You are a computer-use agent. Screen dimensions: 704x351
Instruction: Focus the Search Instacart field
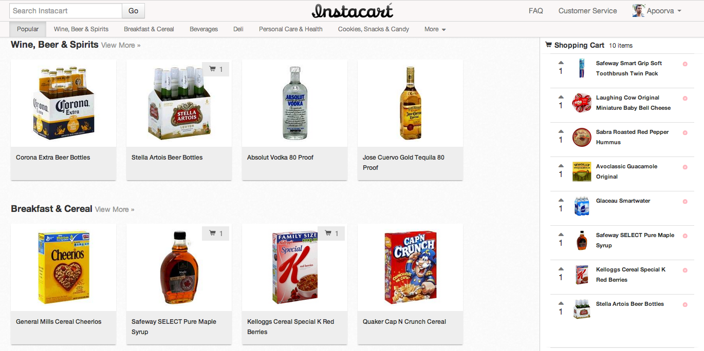point(66,11)
